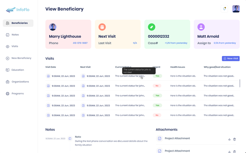246x153 pixels.
Task: Click the green case number icon
Action: [152, 27]
